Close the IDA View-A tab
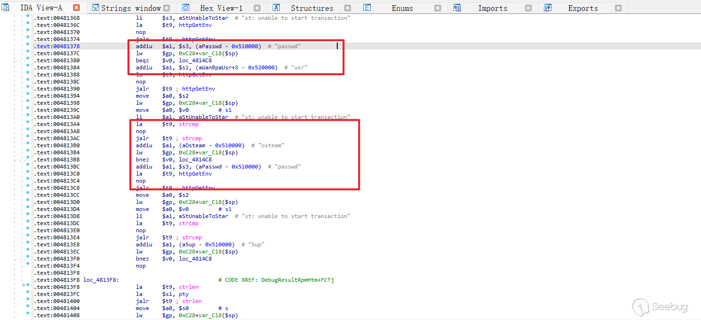This screenshot has width=701, height=320. point(76,8)
